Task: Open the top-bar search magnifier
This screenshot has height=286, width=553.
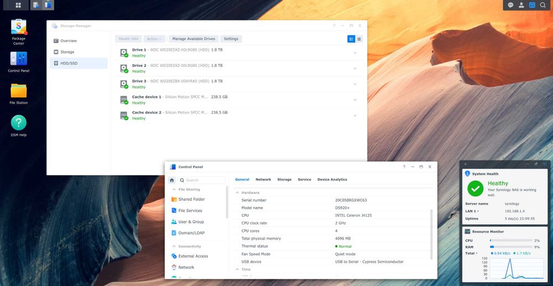Action: point(543,5)
